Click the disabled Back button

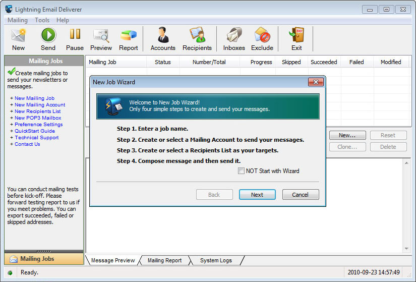[214, 195]
